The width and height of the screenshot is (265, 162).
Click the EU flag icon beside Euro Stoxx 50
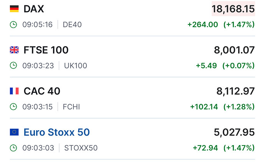pyautogui.click(x=14, y=132)
